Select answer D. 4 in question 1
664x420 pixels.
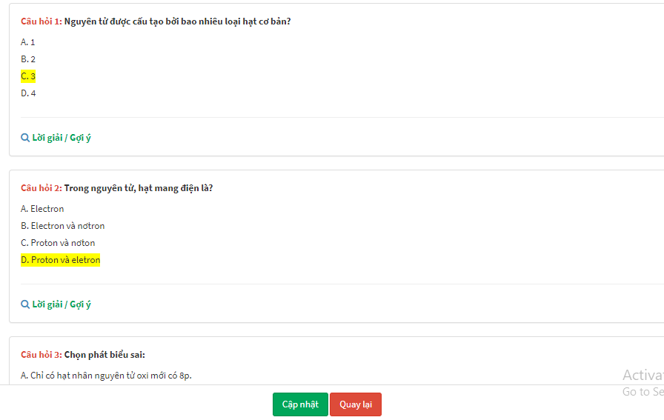(x=28, y=93)
